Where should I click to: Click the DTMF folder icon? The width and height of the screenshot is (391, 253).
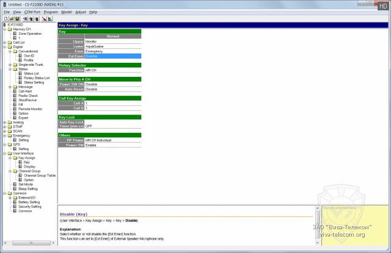(10, 127)
